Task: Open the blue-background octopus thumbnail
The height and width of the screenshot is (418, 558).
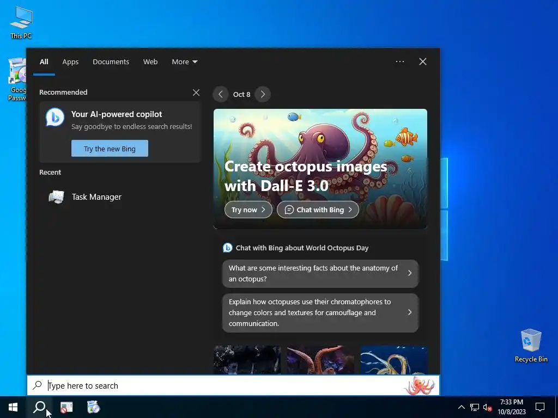Action: pos(394,360)
